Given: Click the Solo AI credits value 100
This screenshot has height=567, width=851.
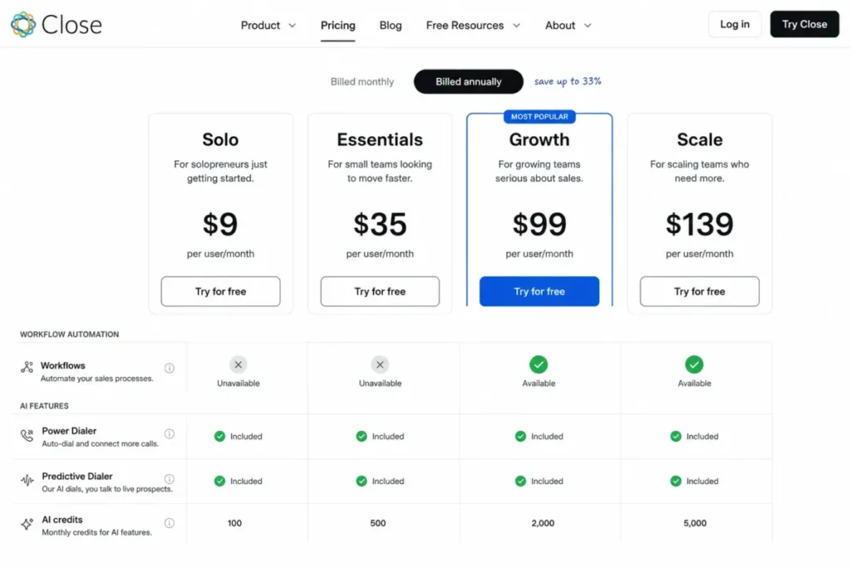Looking at the screenshot, I should [x=234, y=523].
